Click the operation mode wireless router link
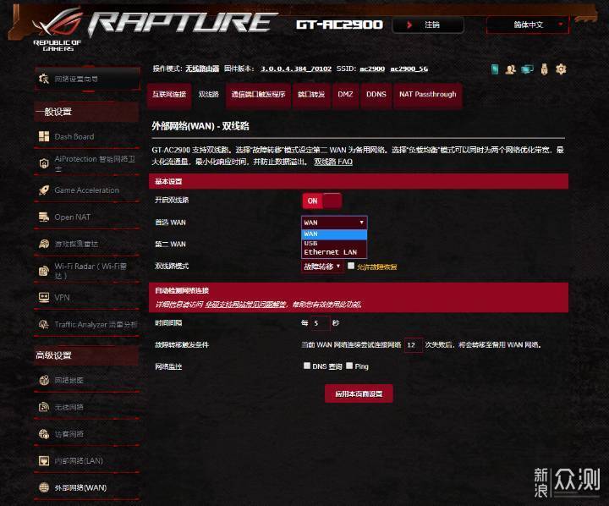The height and width of the screenshot is (506, 609). pyautogui.click(x=202, y=69)
